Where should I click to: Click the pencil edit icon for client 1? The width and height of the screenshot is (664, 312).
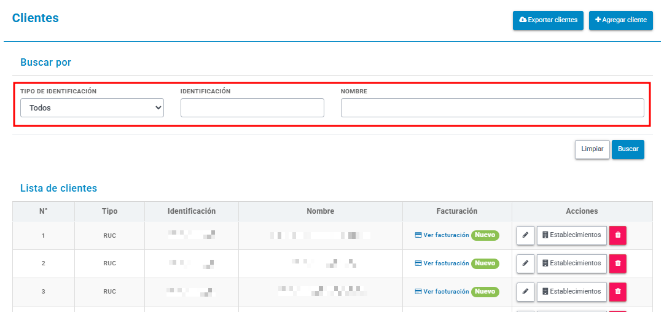pos(526,235)
